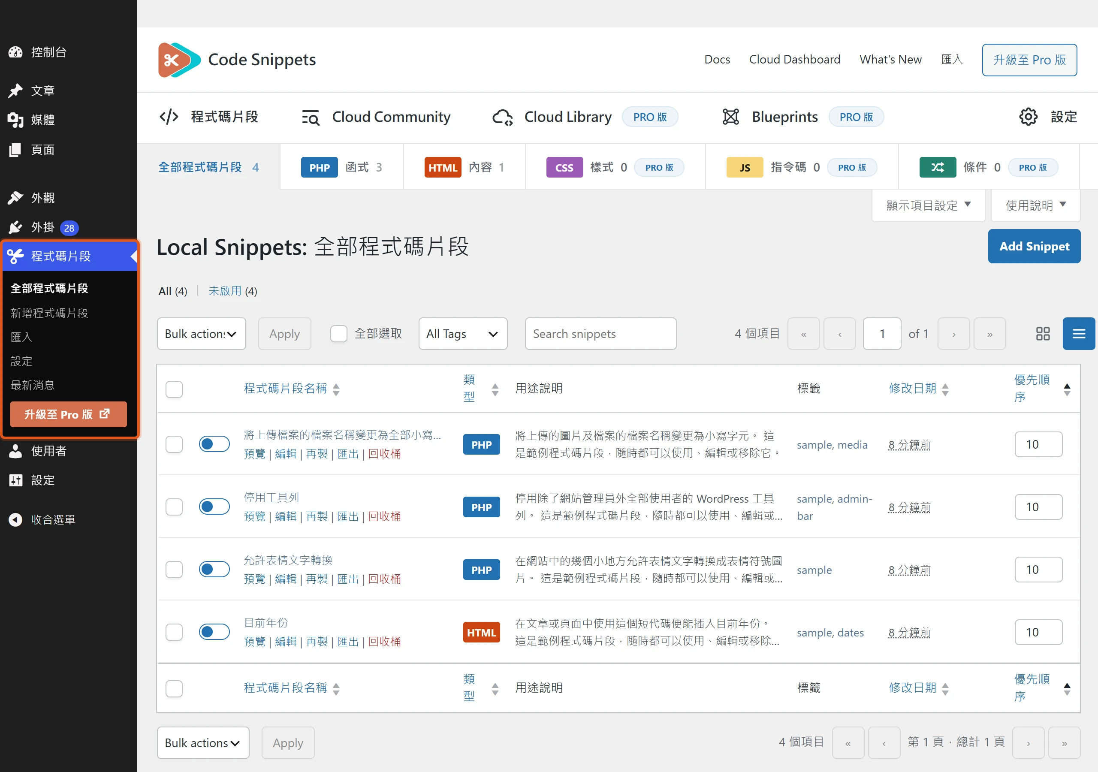The height and width of the screenshot is (772, 1098).
Task: Click the 升級至 Pro 版 header button
Action: point(1029,60)
